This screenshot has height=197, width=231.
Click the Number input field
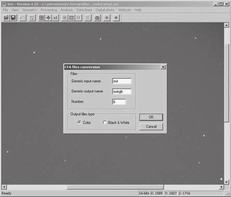click(119, 102)
